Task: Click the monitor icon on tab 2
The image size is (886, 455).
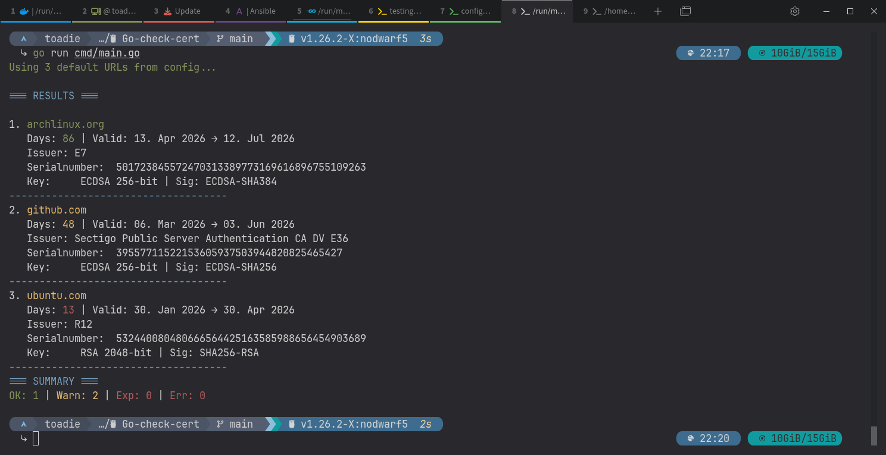Action: point(96,11)
